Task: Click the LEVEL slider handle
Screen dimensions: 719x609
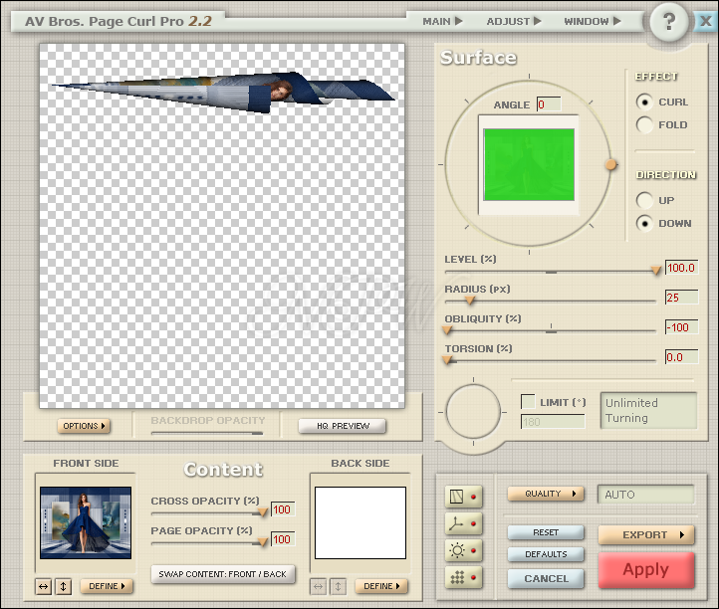Action: [656, 271]
